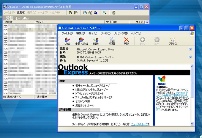Open the ファイル(F) menu in OEview

(9, 12)
